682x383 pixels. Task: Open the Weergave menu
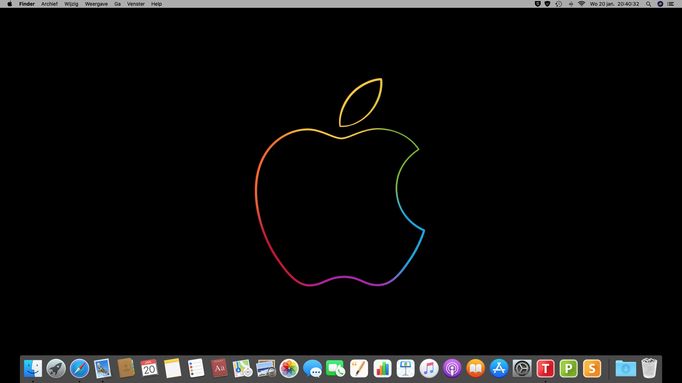(96, 4)
